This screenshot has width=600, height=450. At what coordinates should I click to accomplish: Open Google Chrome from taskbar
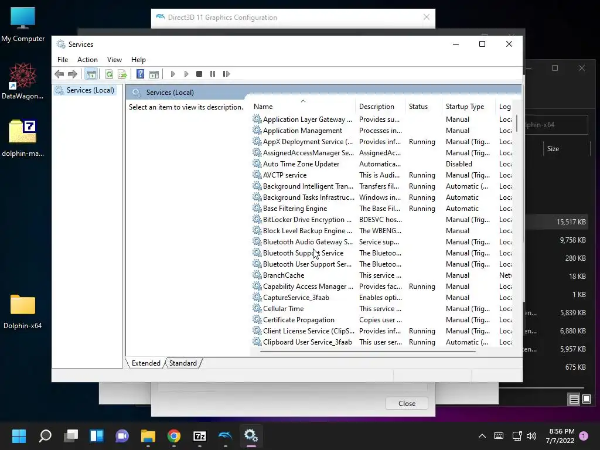[x=173, y=436]
